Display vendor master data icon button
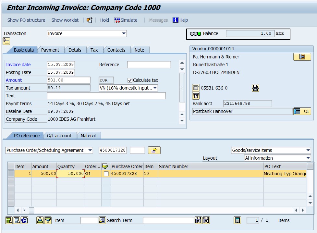This screenshot has height=233, width=317. tap(302, 57)
